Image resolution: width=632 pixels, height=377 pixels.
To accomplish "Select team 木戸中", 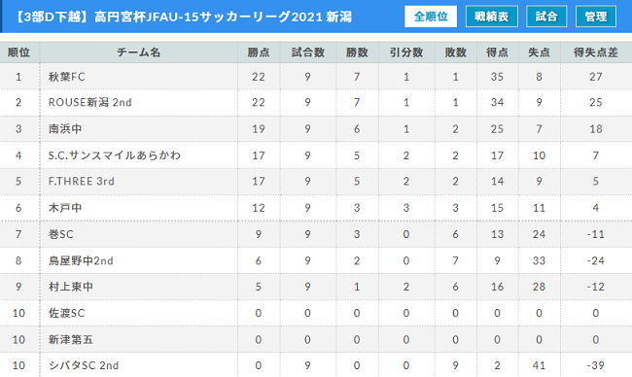I will click(65, 208).
